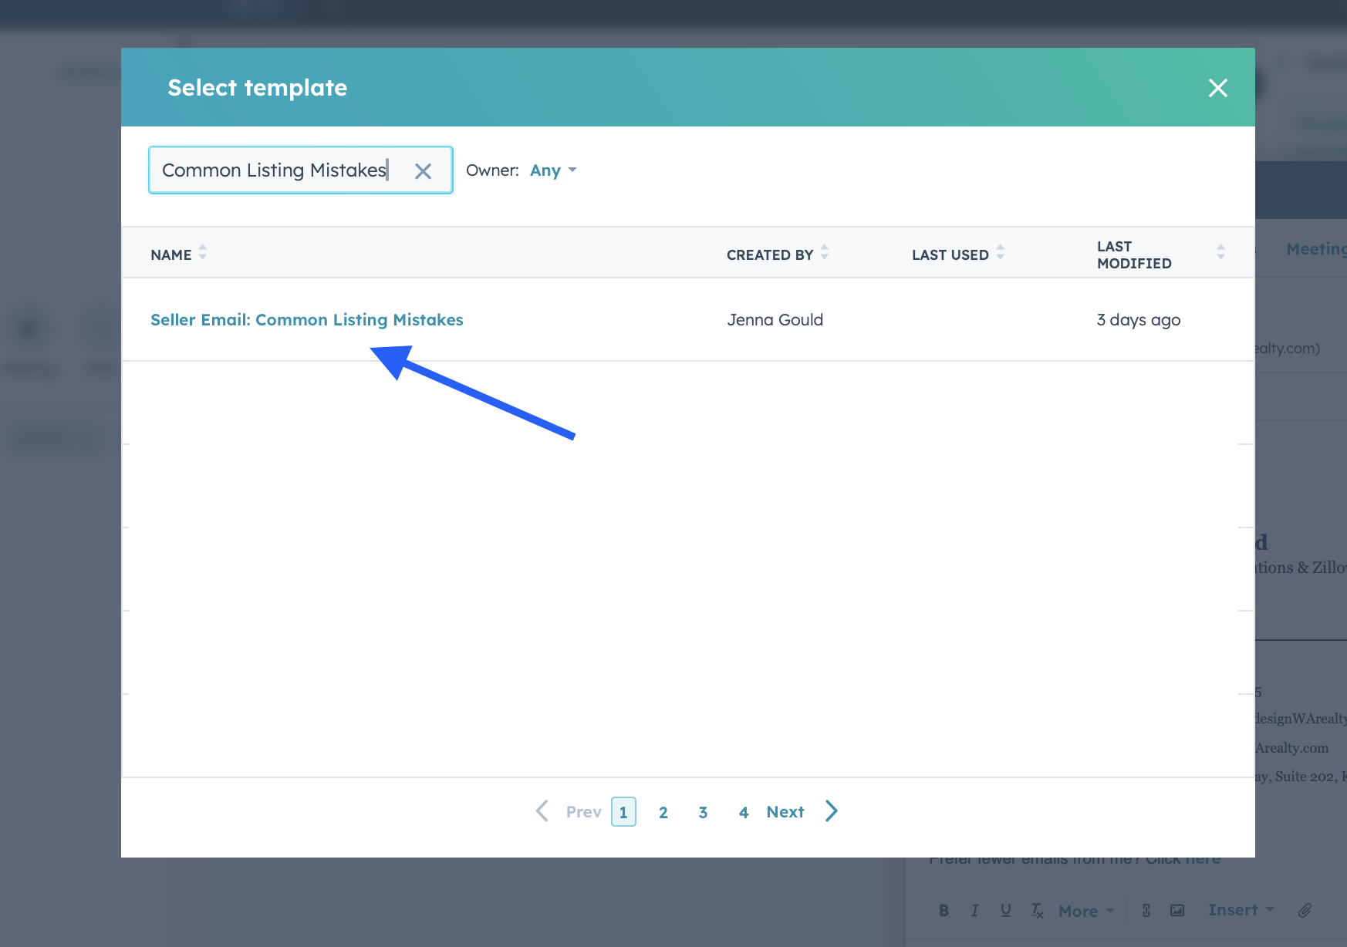Viewport: 1347px width, 947px height.
Task: Toggle underline formatting in email editor
Action: tap(1005, 911)
